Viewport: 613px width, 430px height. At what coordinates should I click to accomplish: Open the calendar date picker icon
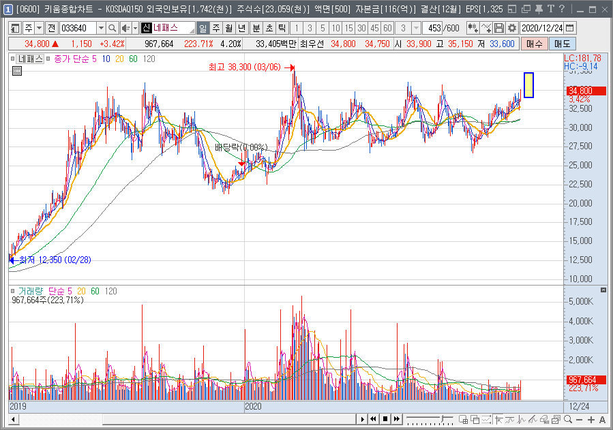[x=570, y=28]
